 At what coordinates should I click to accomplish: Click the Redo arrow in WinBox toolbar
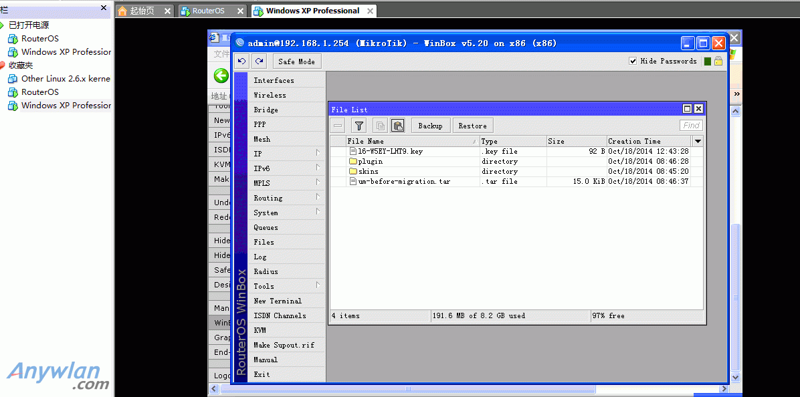tap(258, 61)
